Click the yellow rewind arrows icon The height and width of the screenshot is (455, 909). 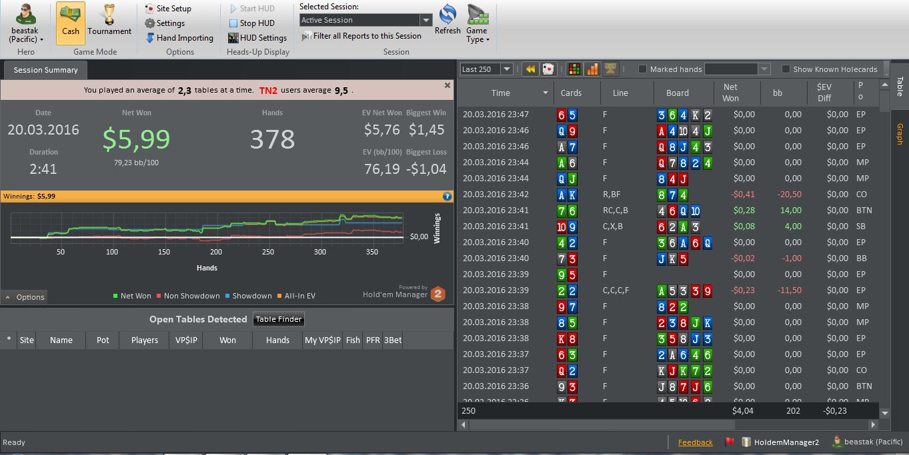point(531,69)
